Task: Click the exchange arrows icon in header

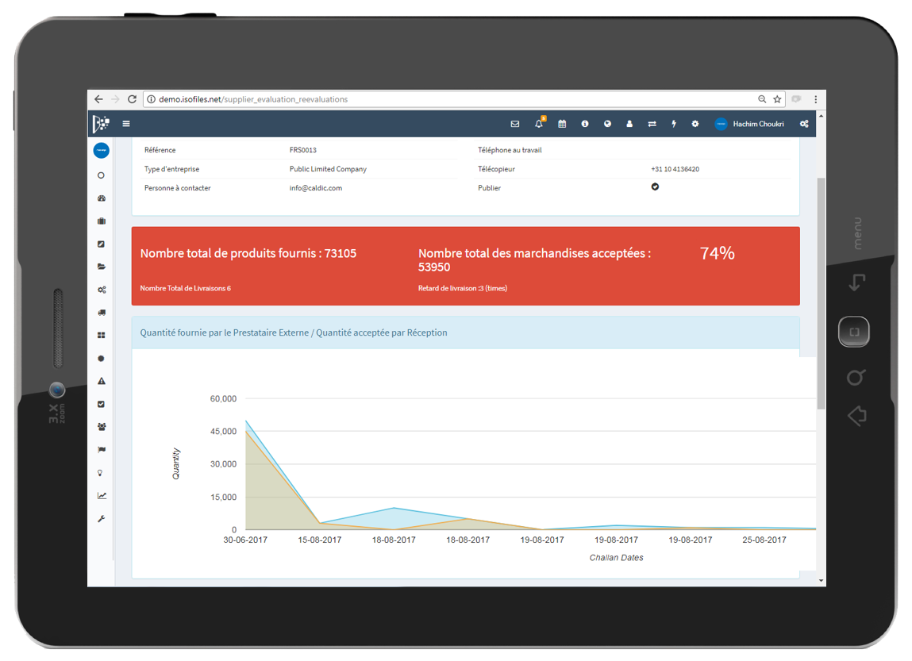Action: [x=652, y=124]
